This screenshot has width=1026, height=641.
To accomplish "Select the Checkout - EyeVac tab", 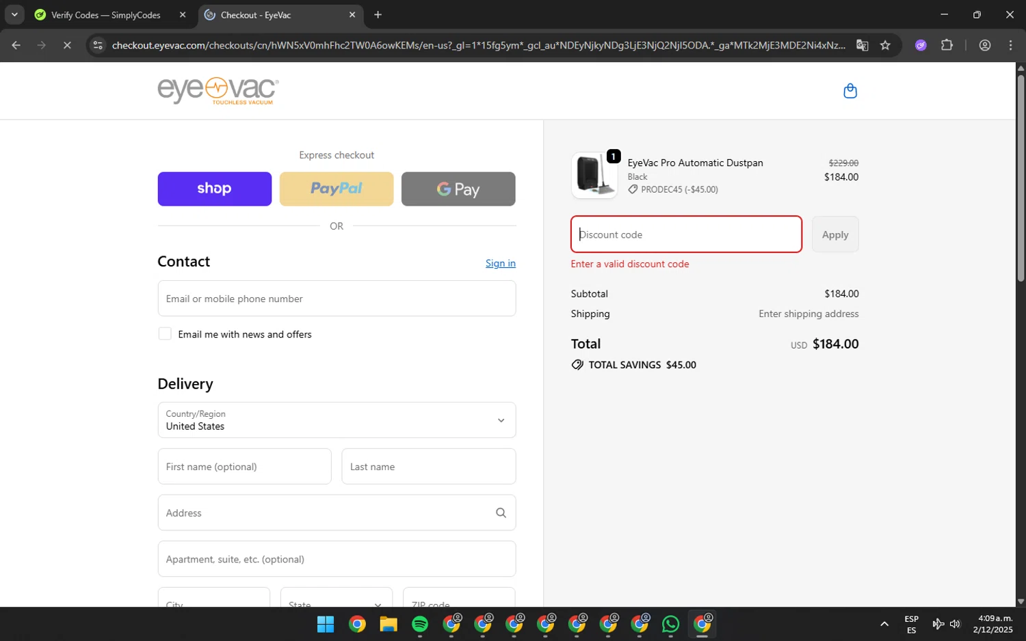I will click(280, 14).
